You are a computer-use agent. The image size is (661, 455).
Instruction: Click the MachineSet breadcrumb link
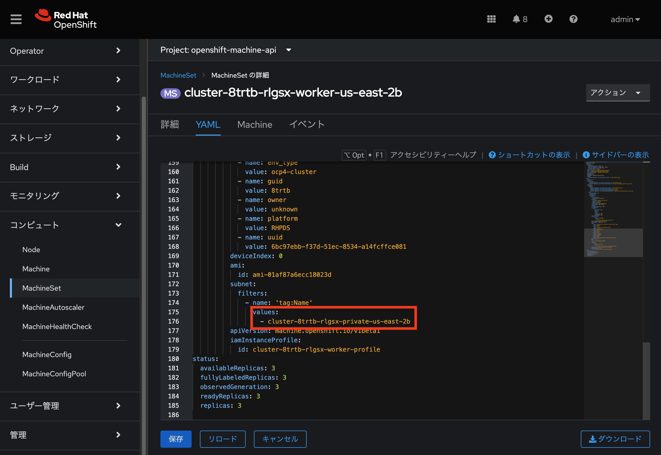178,75
